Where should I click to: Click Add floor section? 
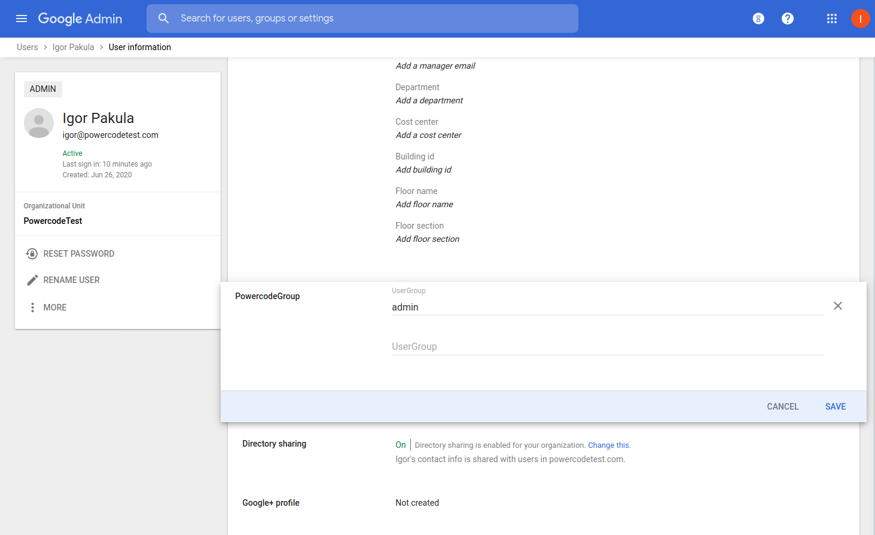pos(428,239)
